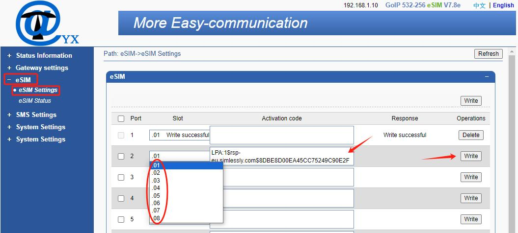Check the port 4 checkbox

pos(121,198)
